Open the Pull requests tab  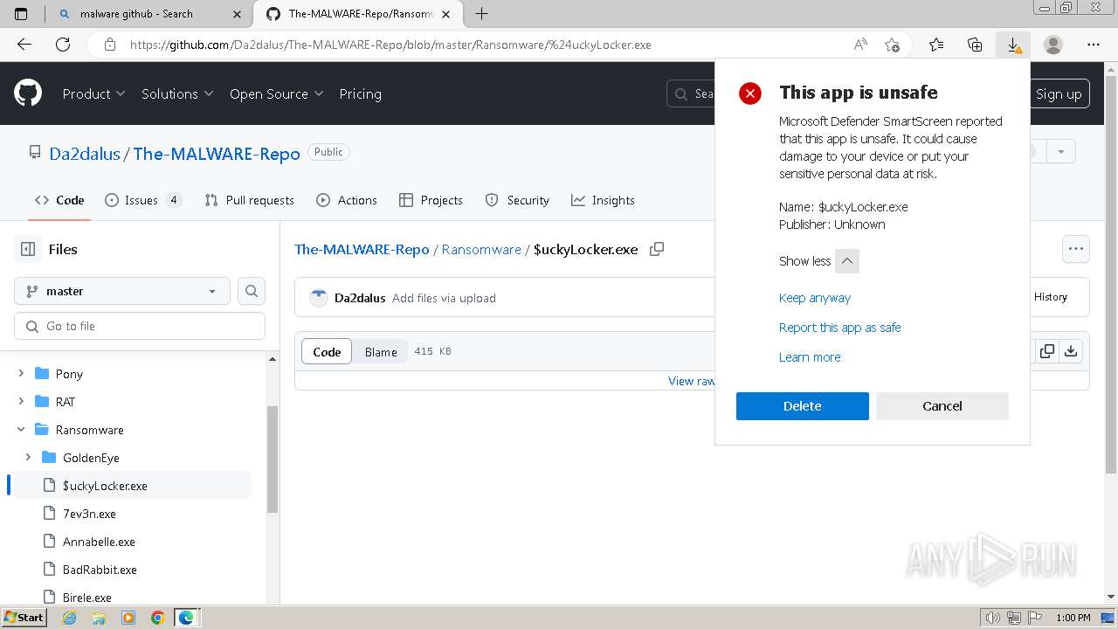(249, 200)
